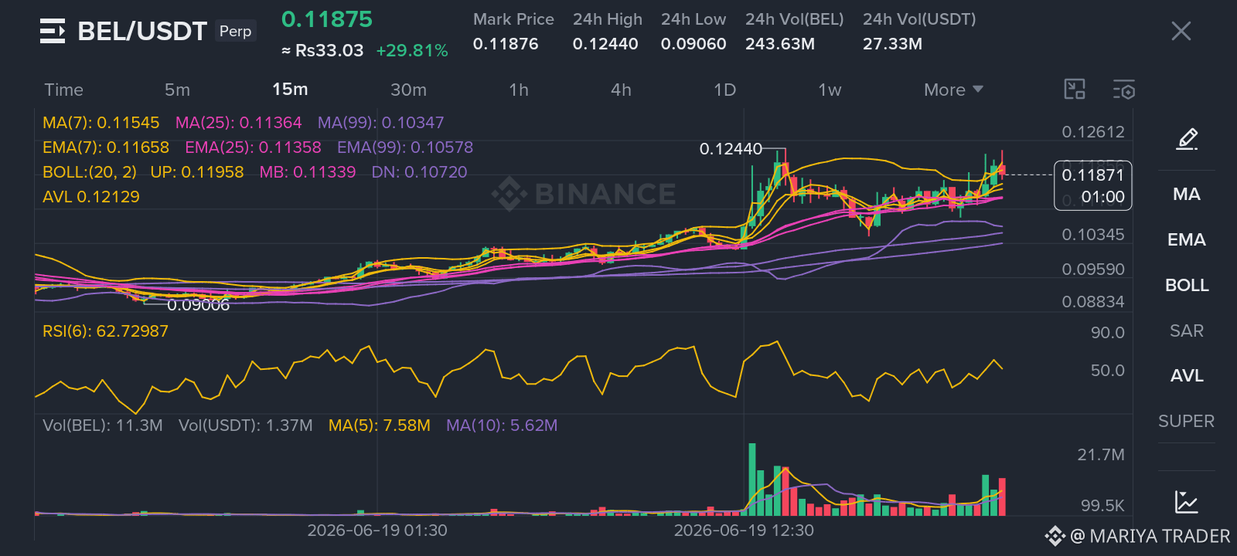Open BEL/USDT pair selector
This screenshot has width=1237, height=556.
tap(142, 31)
